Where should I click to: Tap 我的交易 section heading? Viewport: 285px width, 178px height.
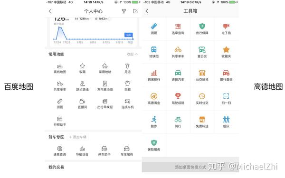[x=56, y=167]
